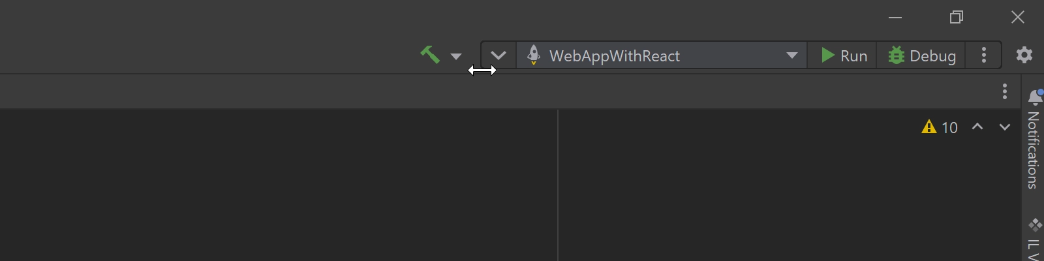The image size is (1044, 261).
Task: Open the IL Viewer sidebar tool icon
Action: point(1035,226)
